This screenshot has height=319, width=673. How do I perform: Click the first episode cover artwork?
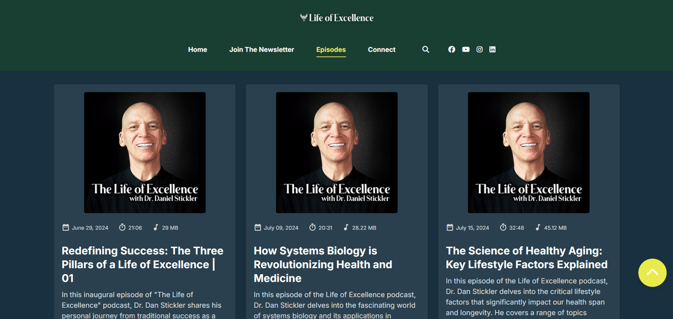pyautogui.click(x=145, y=153)
